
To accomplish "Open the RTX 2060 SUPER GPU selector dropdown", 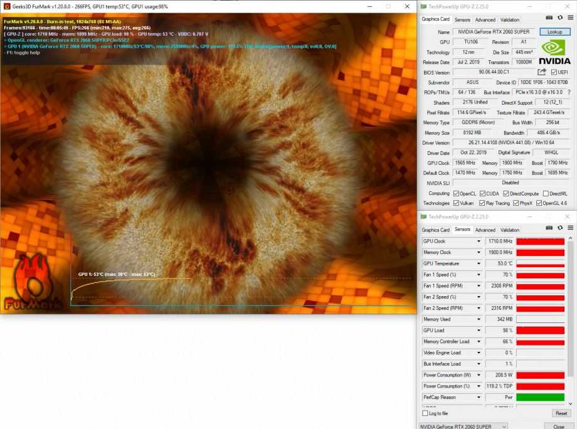I will (x=463, y=426).
